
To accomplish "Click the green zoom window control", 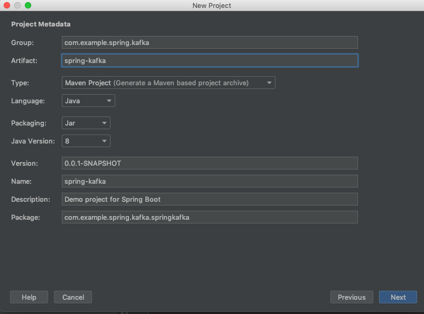I will click(x=27, y=5).
